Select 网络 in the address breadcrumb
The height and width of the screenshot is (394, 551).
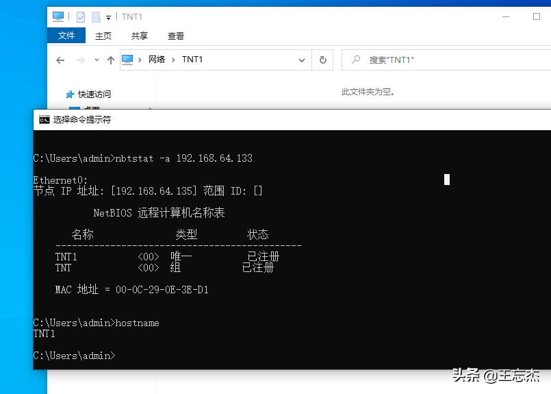pos(156,60)
